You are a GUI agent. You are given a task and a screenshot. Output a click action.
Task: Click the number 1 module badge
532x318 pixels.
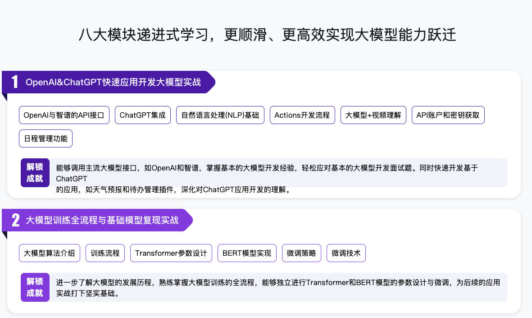[x=15, y=82]
